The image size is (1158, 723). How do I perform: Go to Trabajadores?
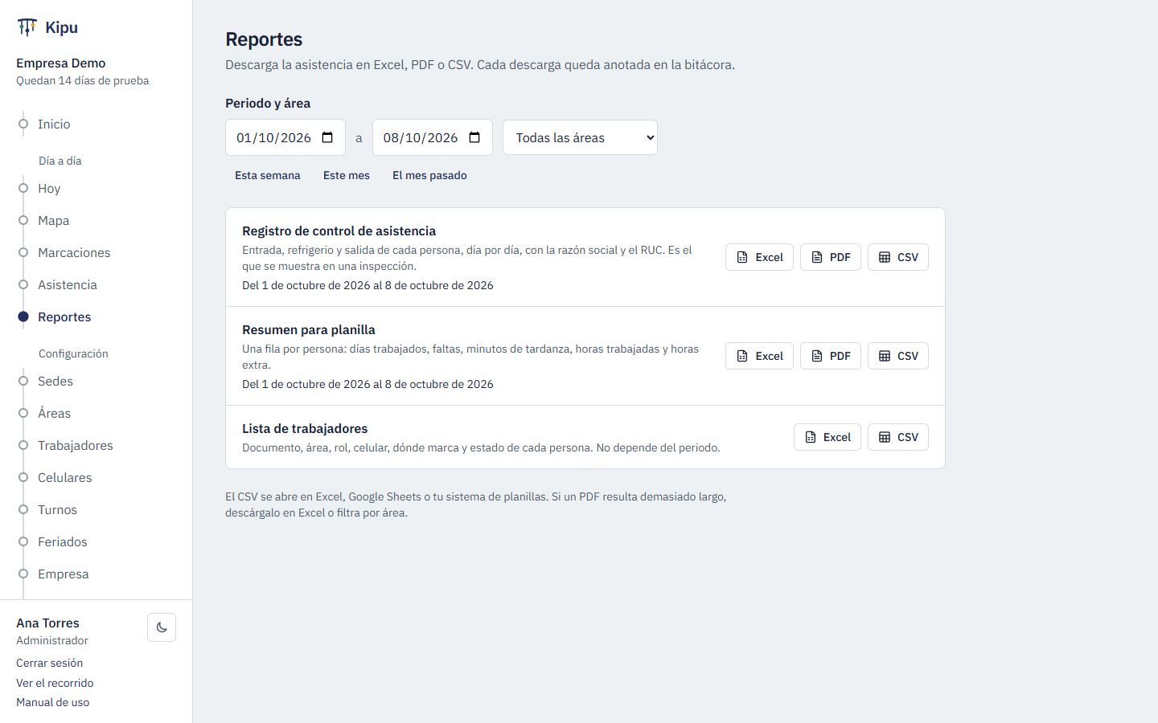click(x=76, y=445)
